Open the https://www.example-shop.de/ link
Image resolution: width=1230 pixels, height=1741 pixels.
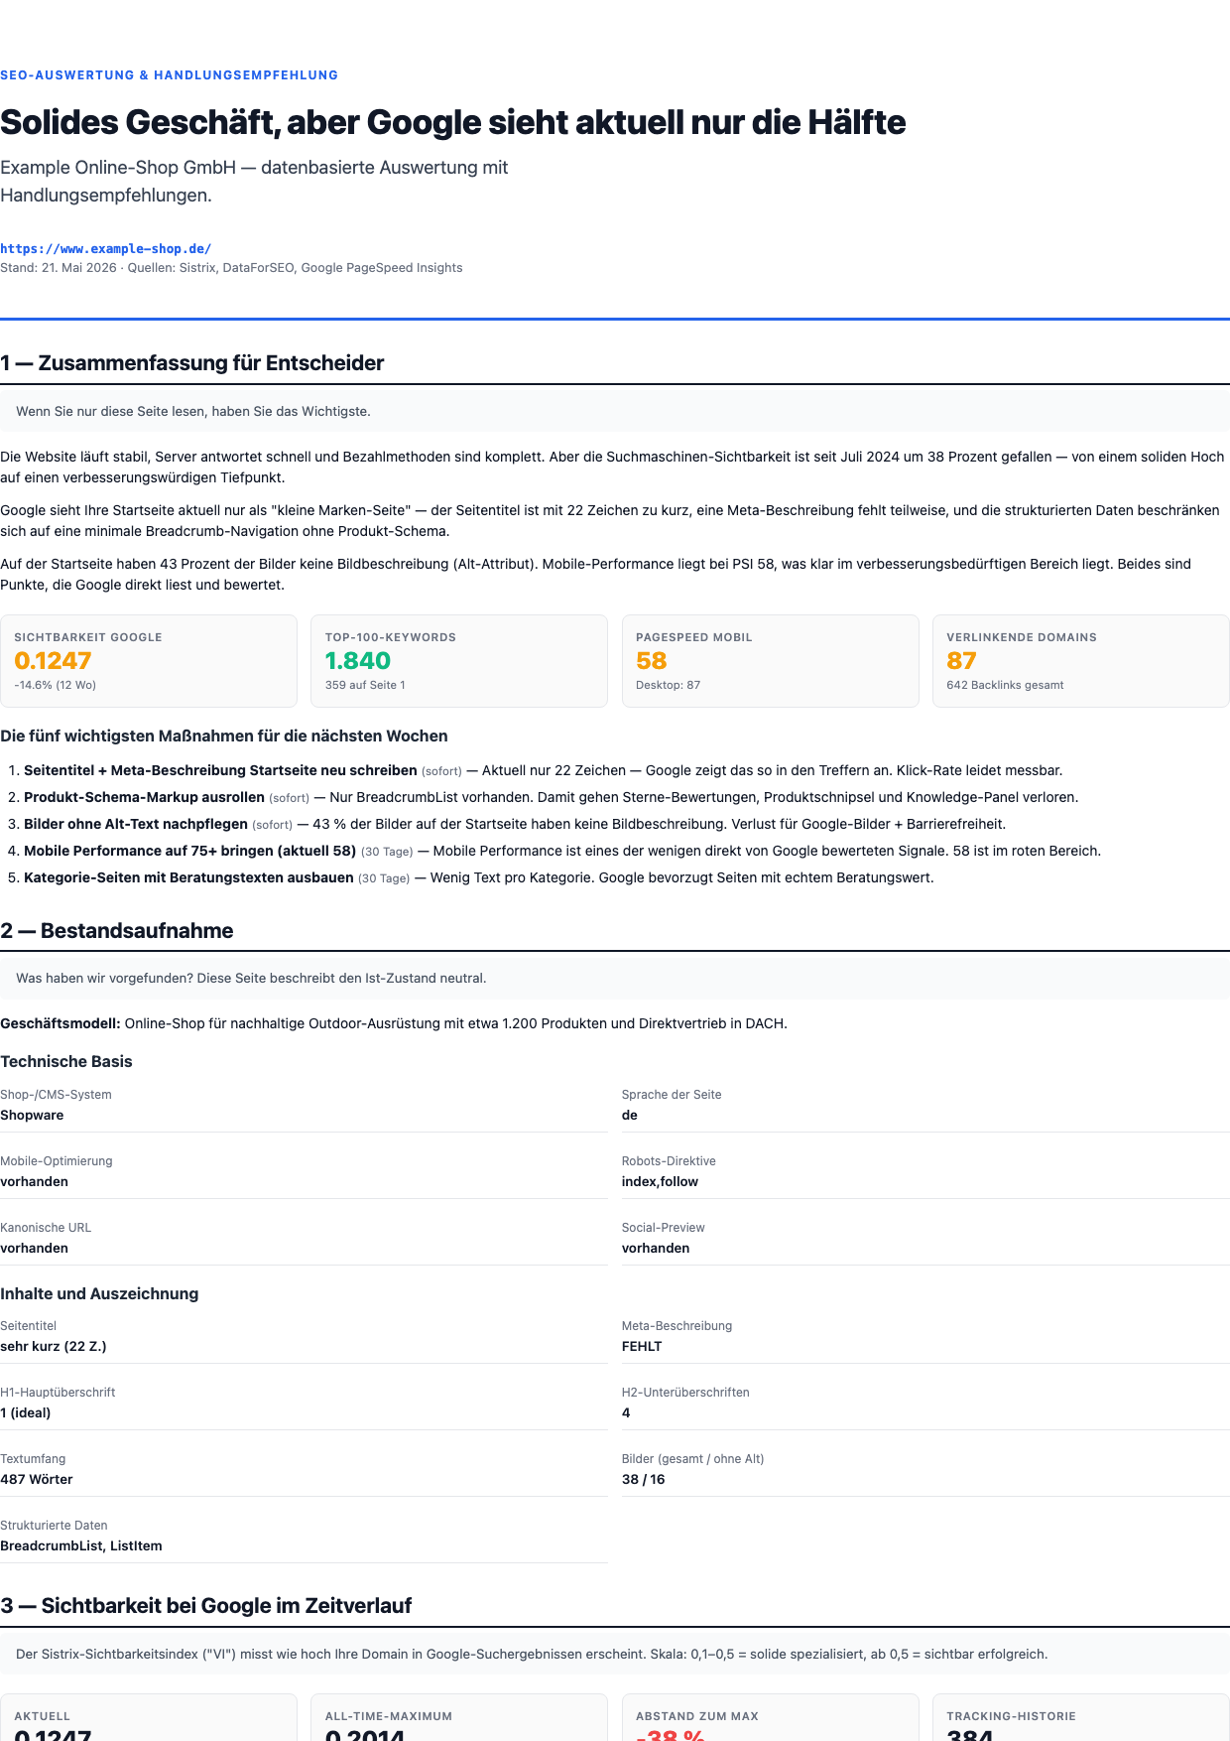[x=106, y=249]
